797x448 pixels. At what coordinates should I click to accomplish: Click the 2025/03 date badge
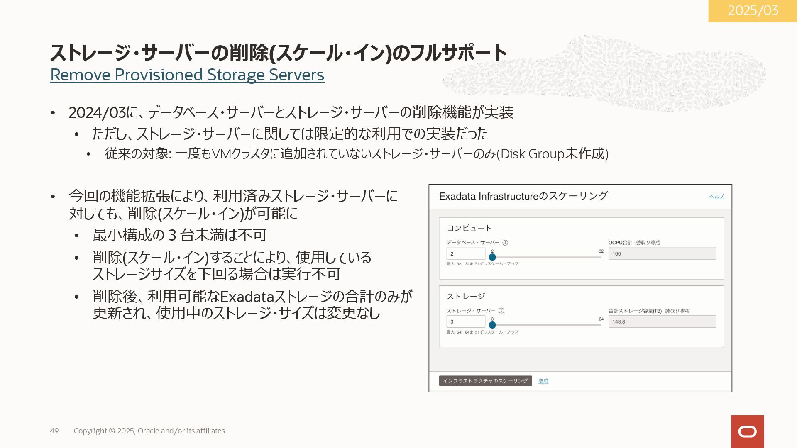[753, 11]
